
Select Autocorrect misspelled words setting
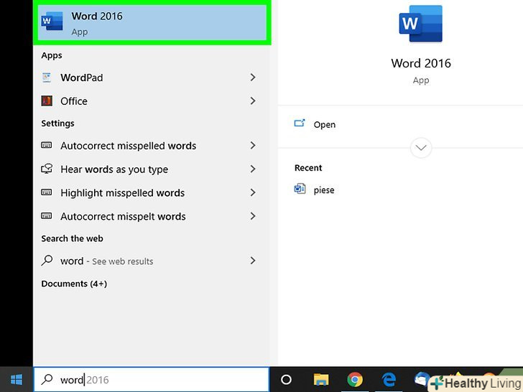click(x=152, y=145)
